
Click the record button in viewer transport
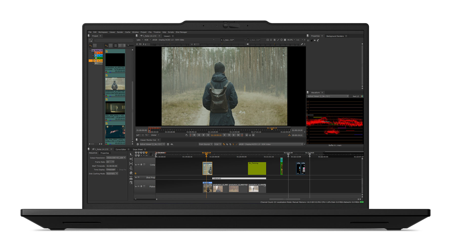coord(242,135)
